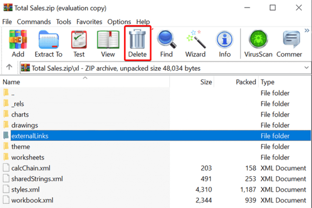
Task: Open the Find magnifier tool
Action: coord(166,44)
